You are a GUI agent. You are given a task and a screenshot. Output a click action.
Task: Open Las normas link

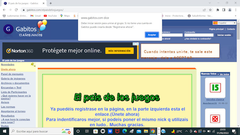8,107
